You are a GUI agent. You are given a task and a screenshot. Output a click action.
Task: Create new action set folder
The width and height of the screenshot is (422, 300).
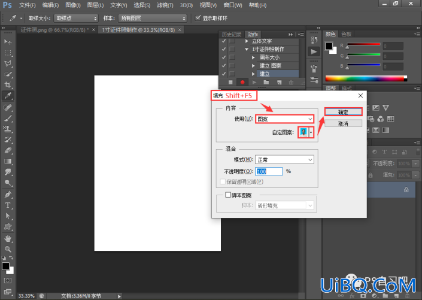266,82
